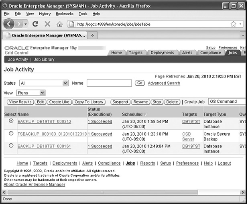Open the OSB Server target link
The width and height of the screenshot is (248, 204).
pos(188,137)
